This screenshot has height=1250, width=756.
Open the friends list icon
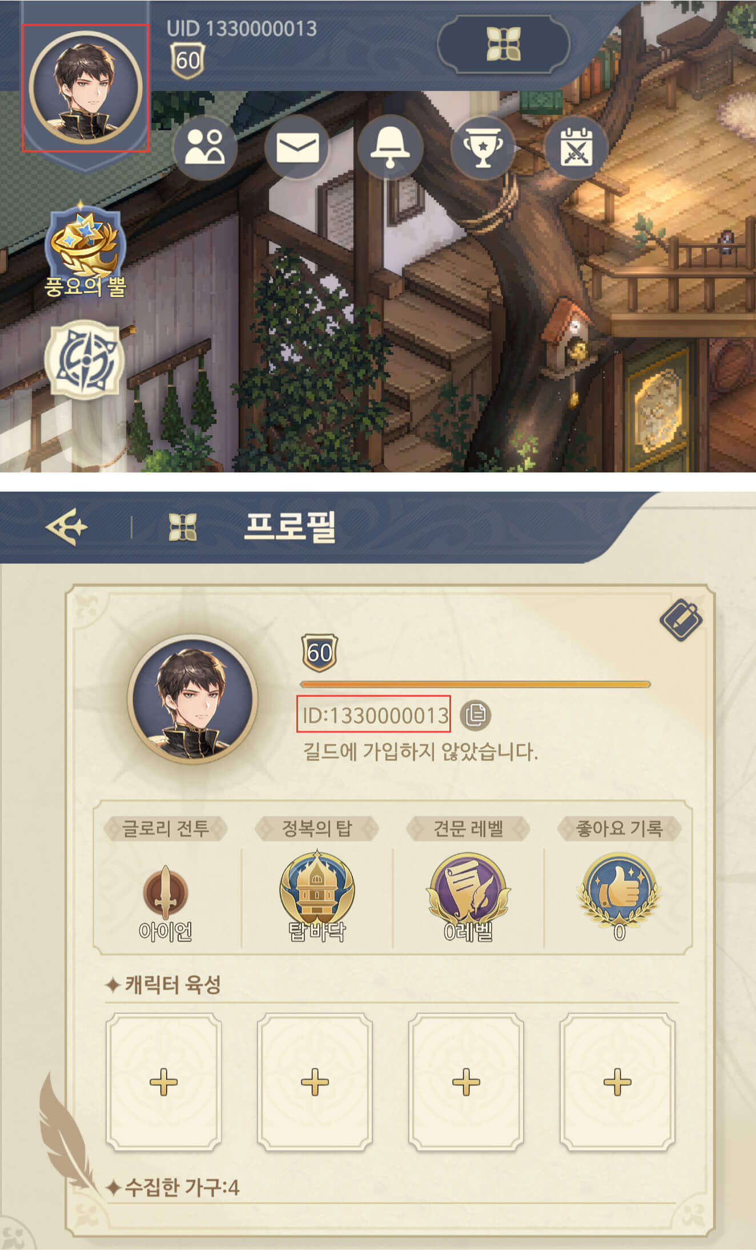point(205,147)
